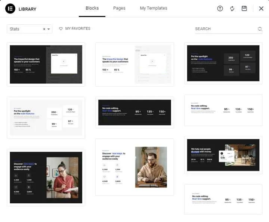Viewport: 269px width, 222px height.
Task: Select dark 'We help real people' block
Action: 223,155
